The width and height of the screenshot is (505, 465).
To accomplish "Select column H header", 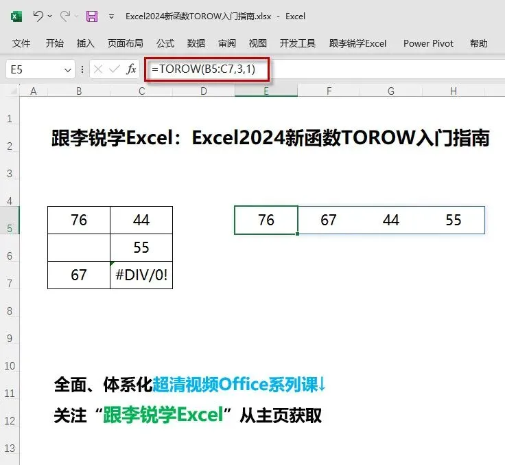I will tap(454, 91).
